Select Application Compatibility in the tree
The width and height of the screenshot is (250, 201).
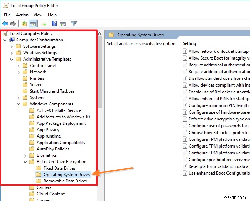tap(61, 143)
